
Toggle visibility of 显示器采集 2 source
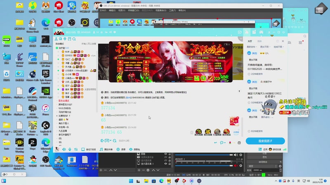(x=166, y=164)
